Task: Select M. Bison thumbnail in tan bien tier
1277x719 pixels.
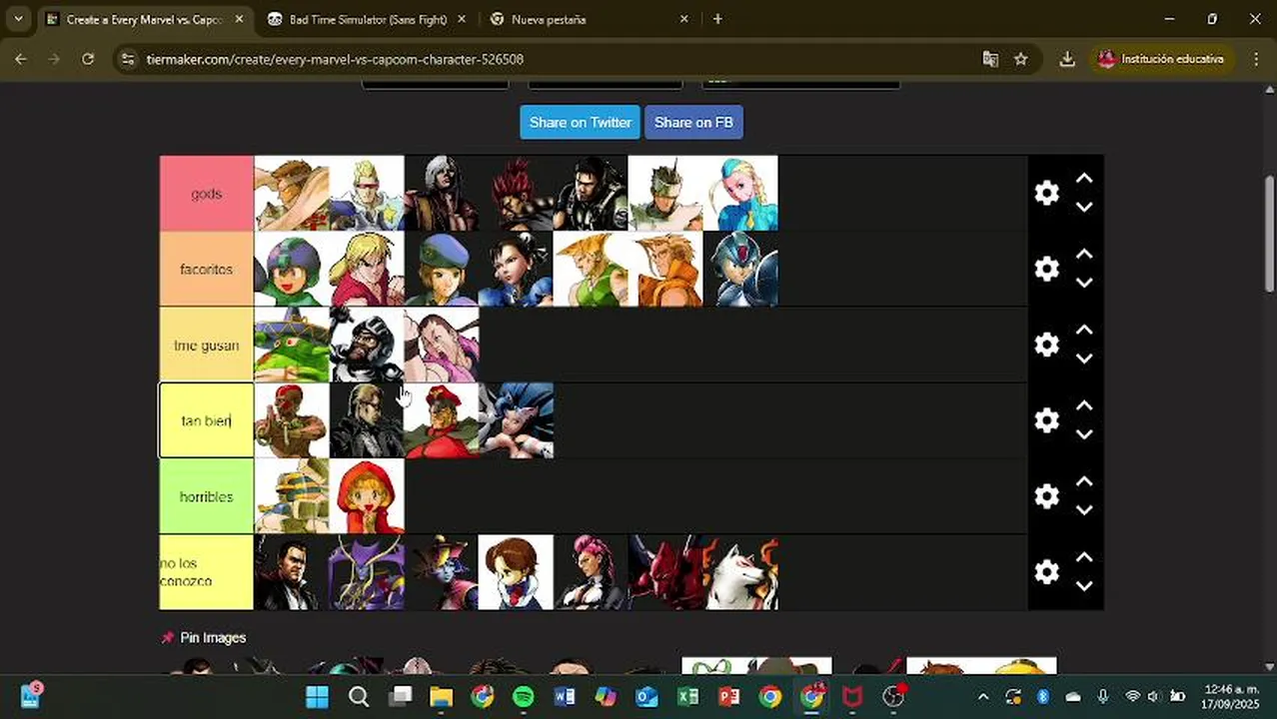Action: click(x=442, y=420)
